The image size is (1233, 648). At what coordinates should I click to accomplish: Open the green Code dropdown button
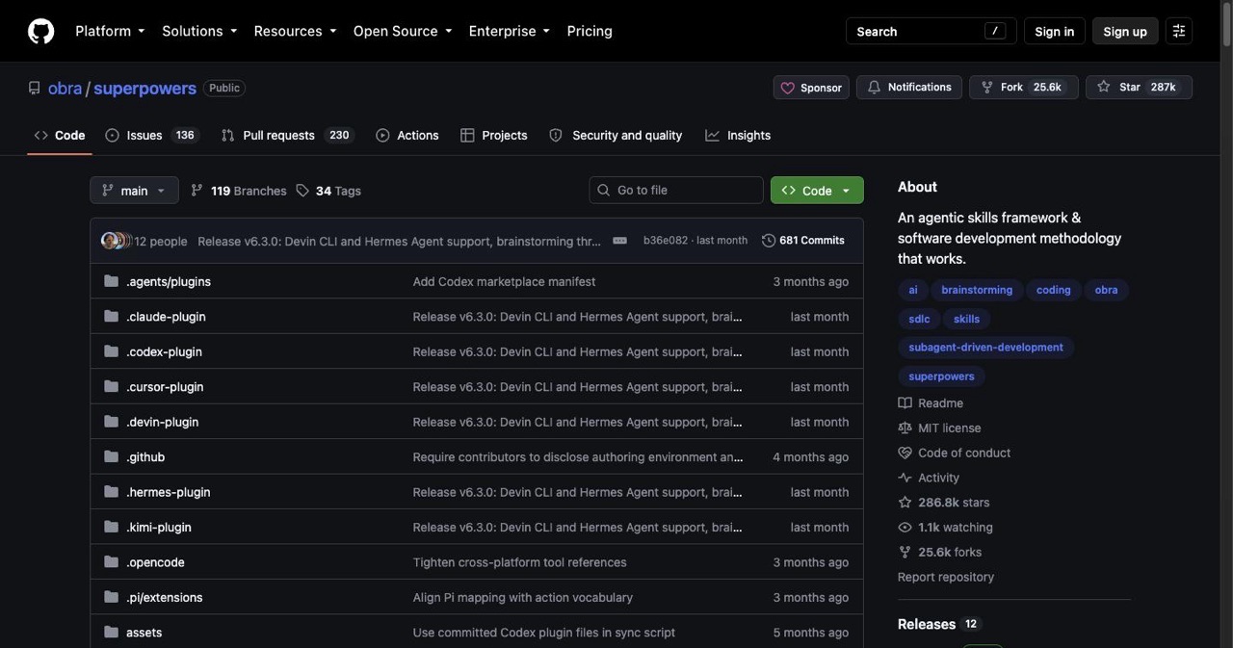[817, 191]
